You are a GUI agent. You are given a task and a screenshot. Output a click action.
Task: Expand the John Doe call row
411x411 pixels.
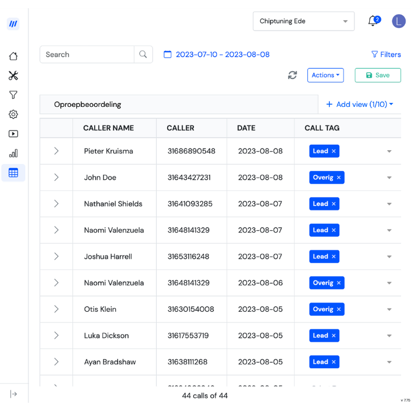[x=56, y=178]
